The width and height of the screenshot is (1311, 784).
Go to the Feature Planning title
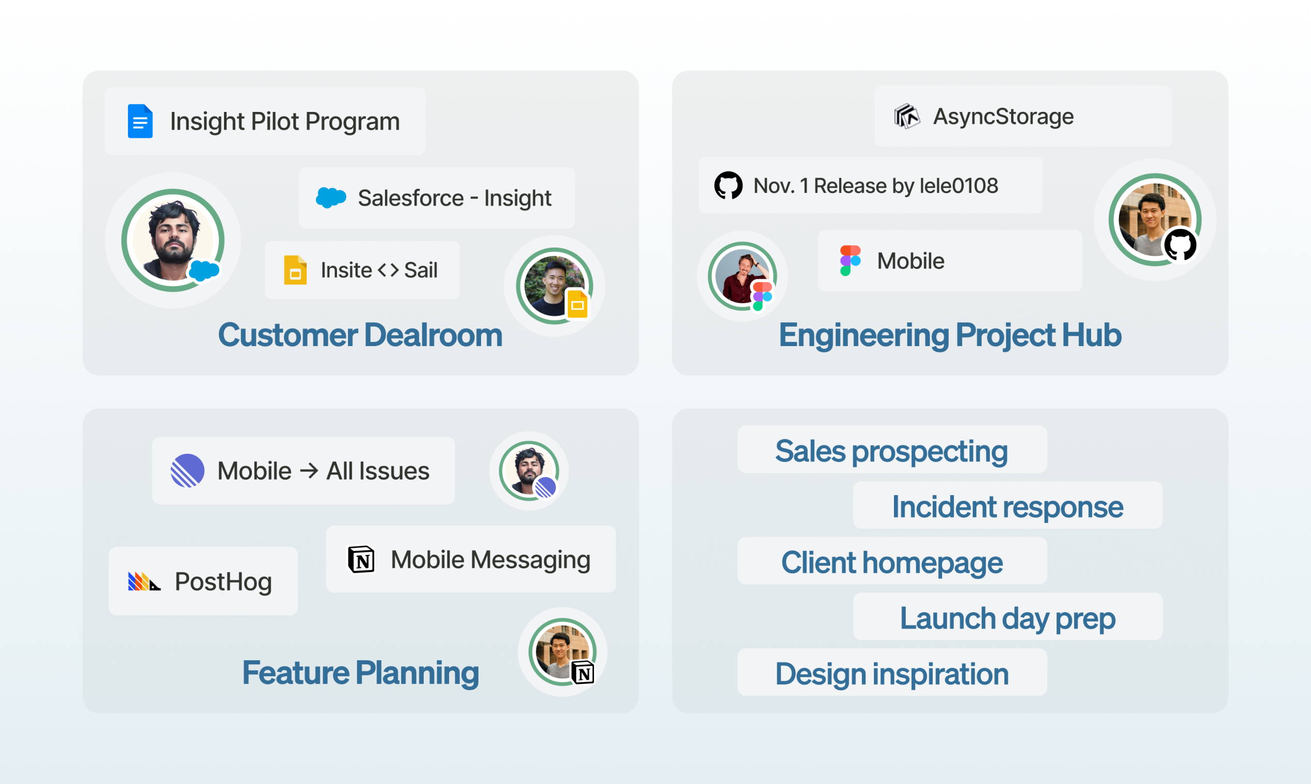tap(360, 673)
